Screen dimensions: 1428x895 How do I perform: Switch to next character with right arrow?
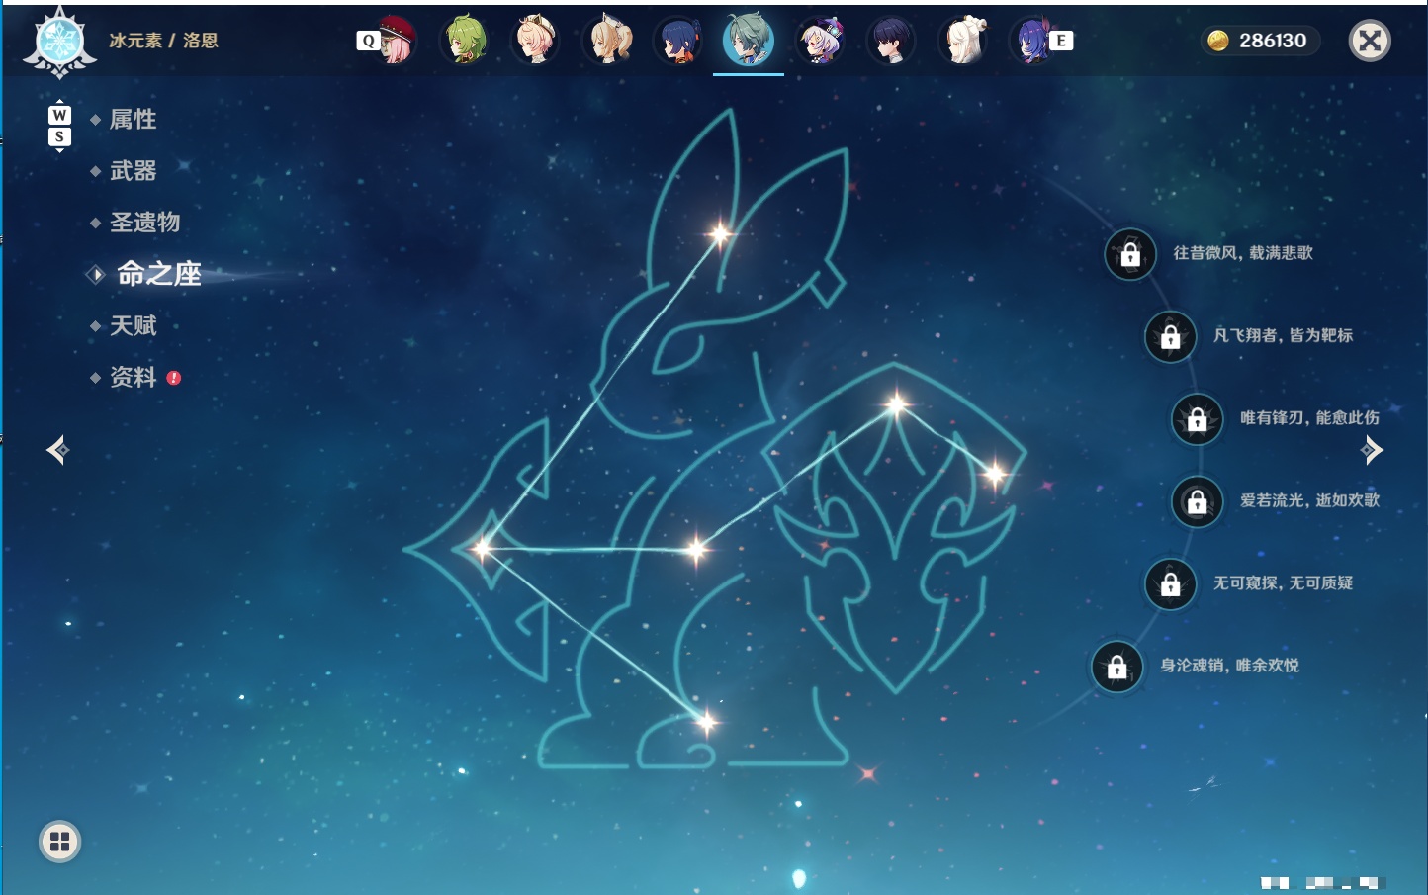click(x=1372, y=450)
